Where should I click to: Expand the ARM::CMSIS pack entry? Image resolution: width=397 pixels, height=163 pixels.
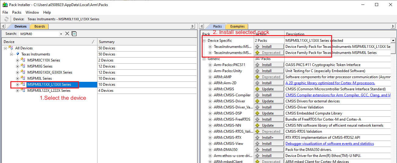(x=210, y=89)
